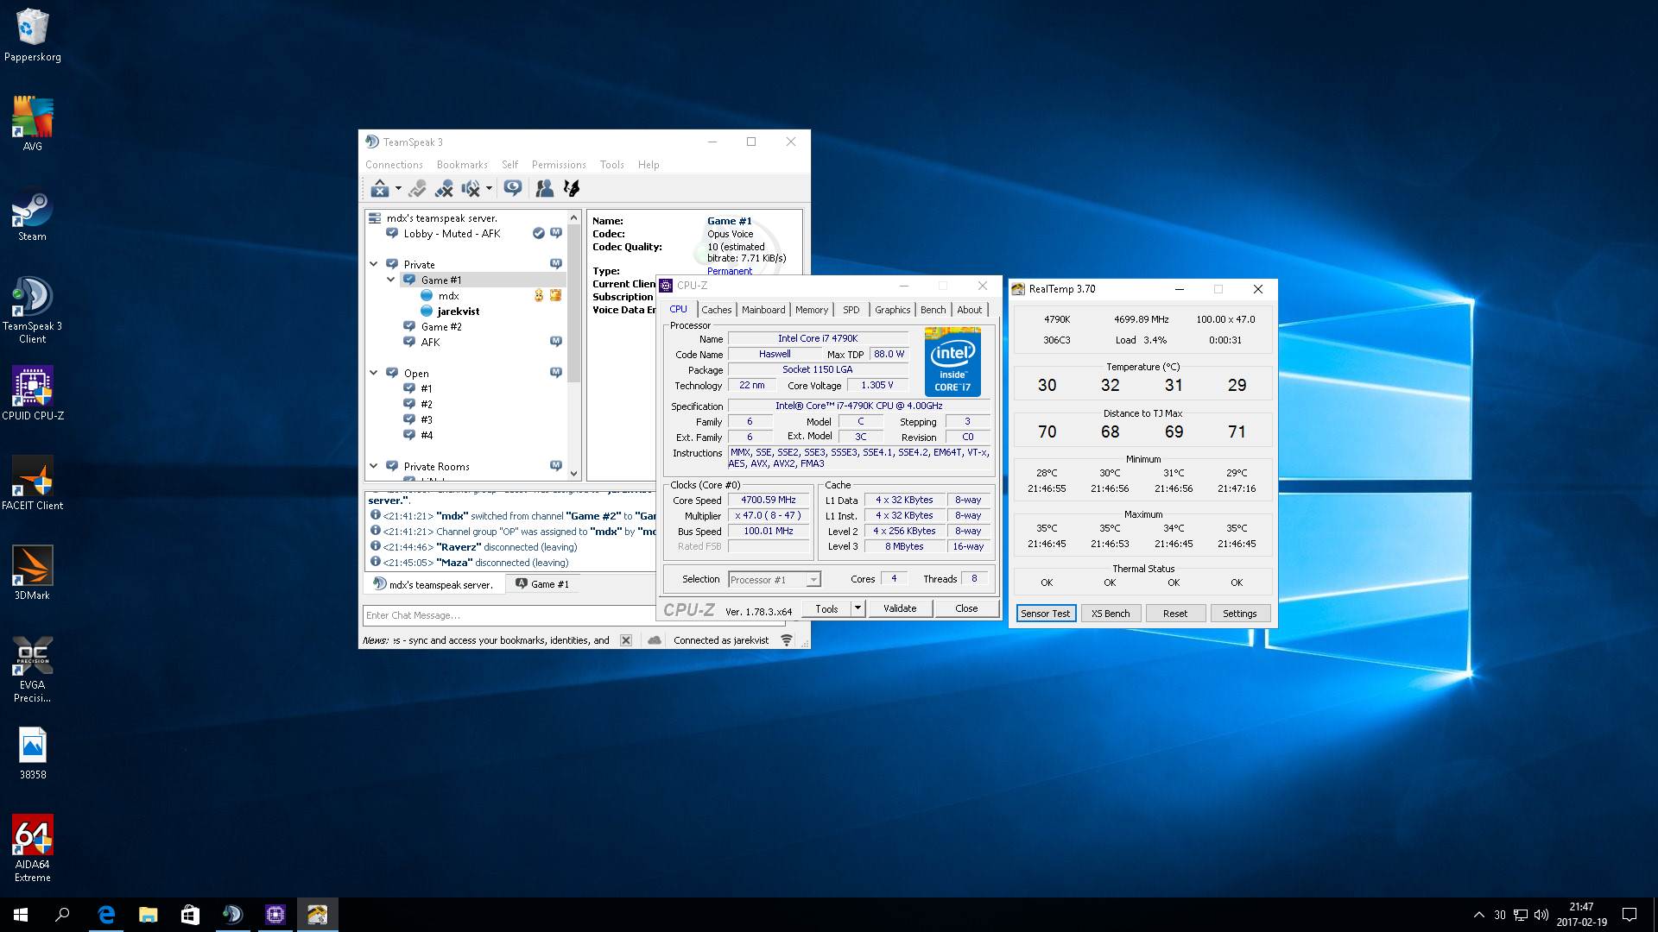Screen dimensions: 1658x932
Task: Click the Close button in CPU-Z
Action: [x=966, y=608]
